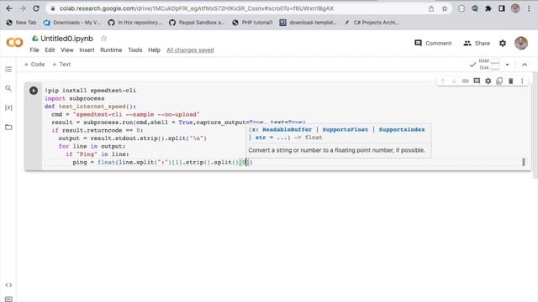The width and height of the screenshot is (538, 302).
Task: Open more cell actions menu
Action: (522, 81)
